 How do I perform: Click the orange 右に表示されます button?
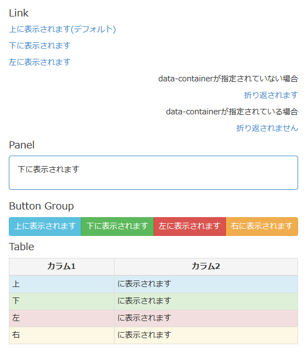(262, 227)
